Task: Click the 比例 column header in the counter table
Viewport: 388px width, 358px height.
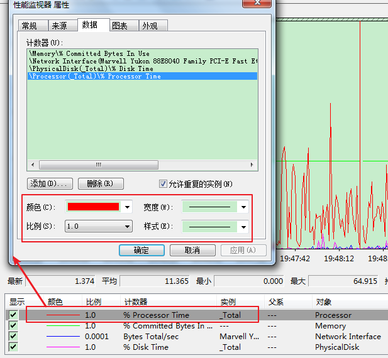Action: 101,301
